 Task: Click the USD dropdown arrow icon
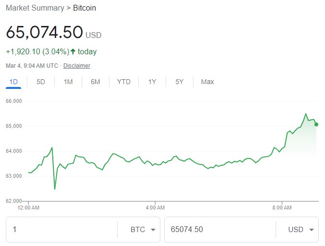[311, 230]
